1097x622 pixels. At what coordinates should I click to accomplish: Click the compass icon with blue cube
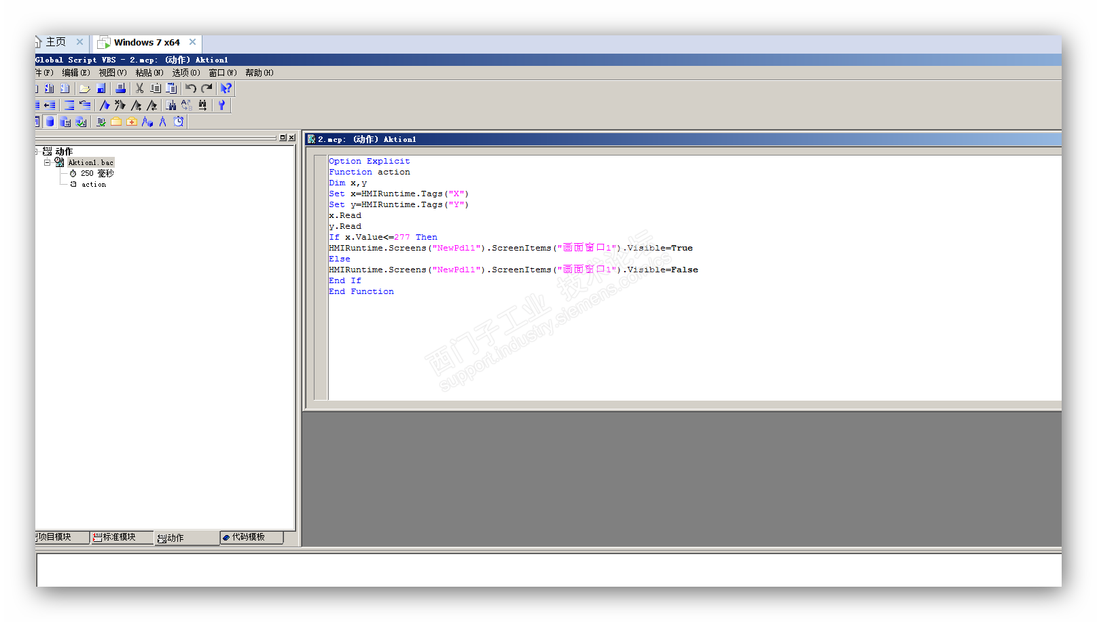pos(147,122)
